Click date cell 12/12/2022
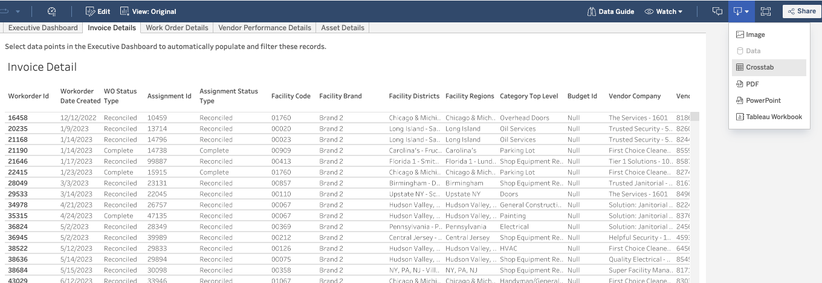 coord(79,118)
